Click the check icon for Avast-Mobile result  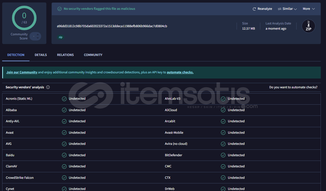tap(223, 133)
